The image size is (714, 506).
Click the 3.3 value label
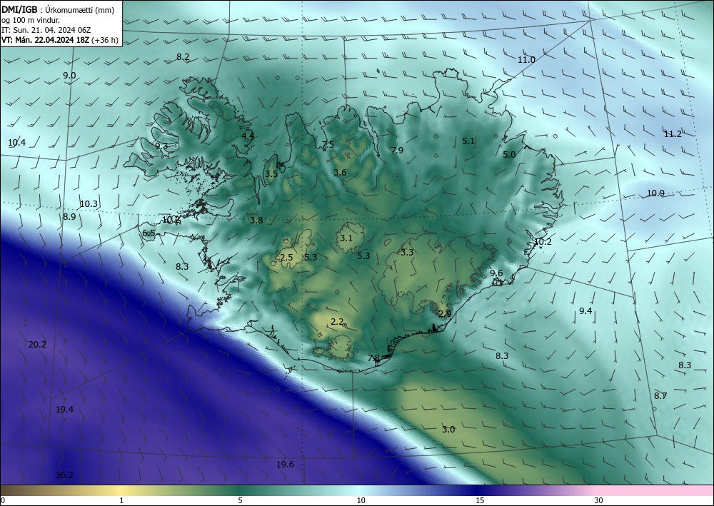pos(407,252)
